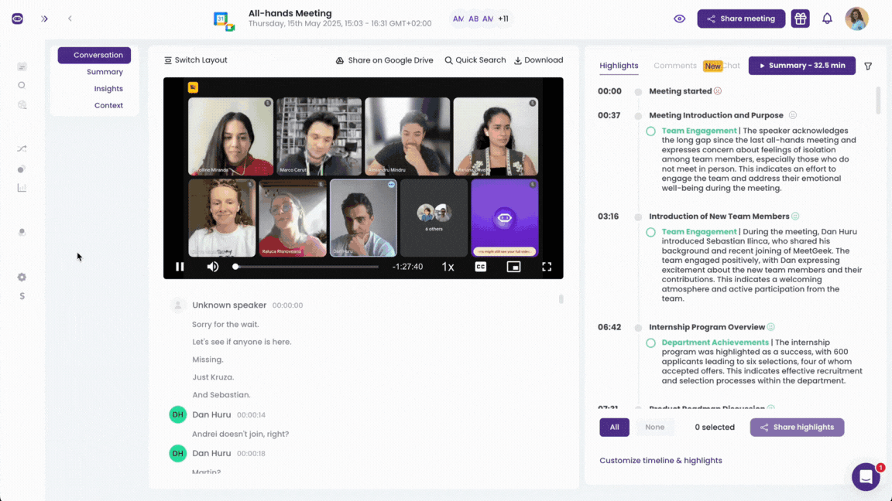Expand the sidebar with the double-chevron arrow
This screenshot has height=501, width=892.
(44, 19)
